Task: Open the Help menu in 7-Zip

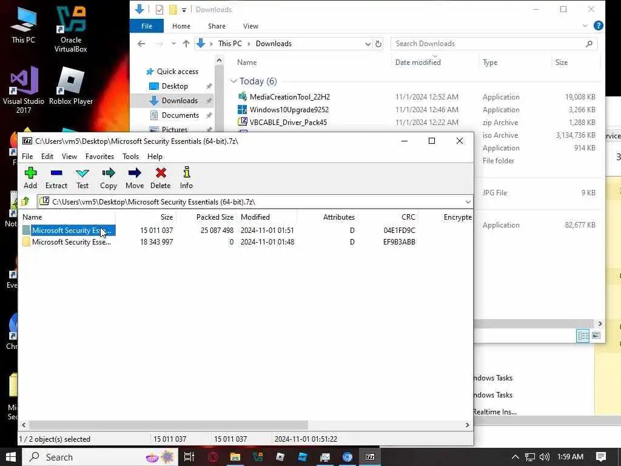Action: pyautogui.click(x=155, y=157)
